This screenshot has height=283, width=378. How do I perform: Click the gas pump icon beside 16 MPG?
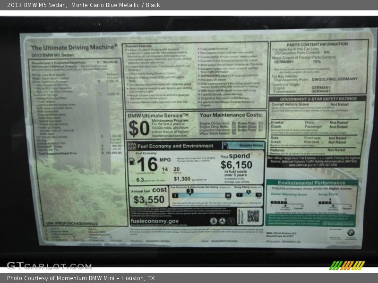[x=132, y=161]
